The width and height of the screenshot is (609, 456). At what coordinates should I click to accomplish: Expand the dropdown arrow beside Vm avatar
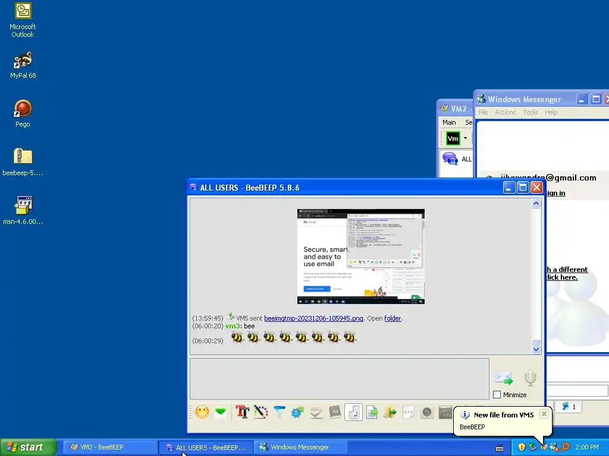click(x=465, y=138)
